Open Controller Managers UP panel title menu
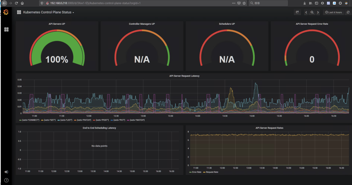This screenshot has height=185, width=352. coord(142,24)
